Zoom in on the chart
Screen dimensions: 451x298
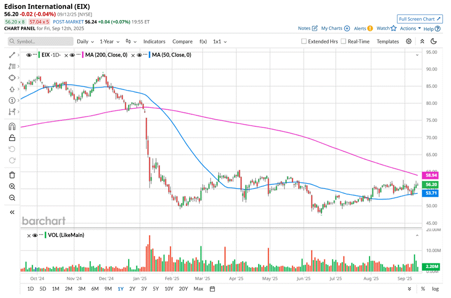pos(12,186)
